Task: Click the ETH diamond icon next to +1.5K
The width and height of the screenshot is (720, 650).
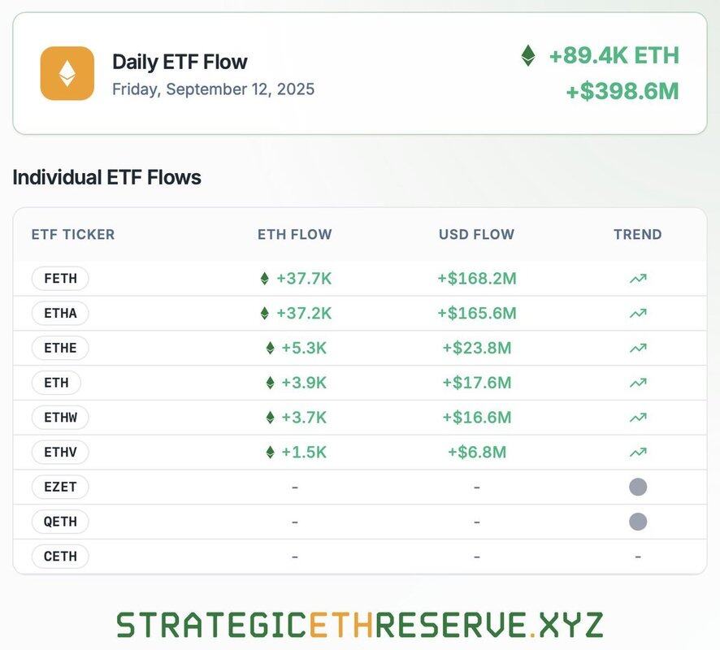Action: point(270,452)
